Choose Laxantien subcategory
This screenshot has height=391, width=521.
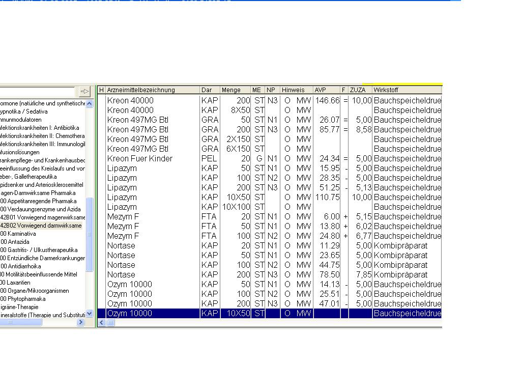pyautogui.click(x=15, y=283)
